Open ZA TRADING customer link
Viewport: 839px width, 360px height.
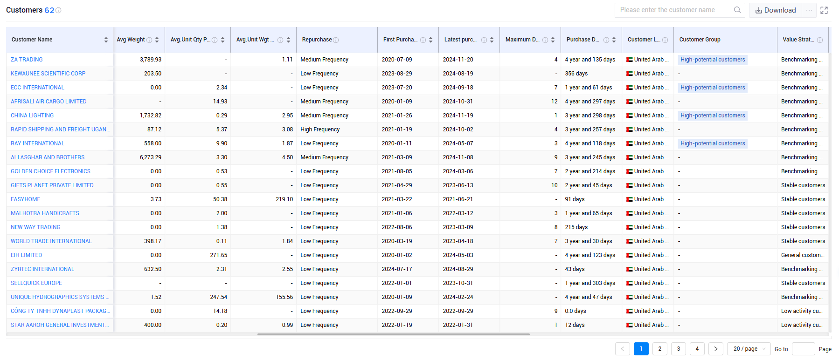tap(27, 60)
